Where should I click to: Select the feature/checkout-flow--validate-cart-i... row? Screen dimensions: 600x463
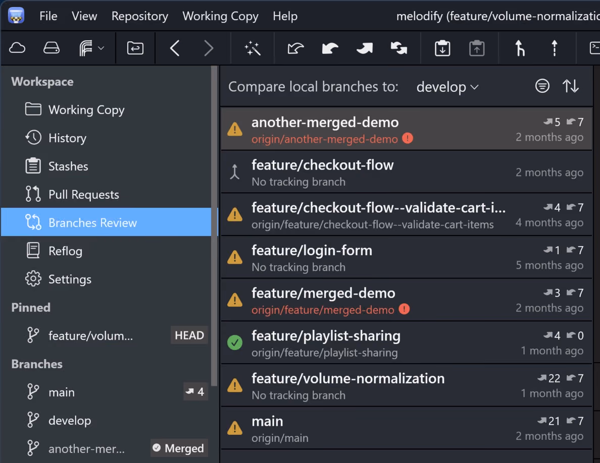point(407,214)
